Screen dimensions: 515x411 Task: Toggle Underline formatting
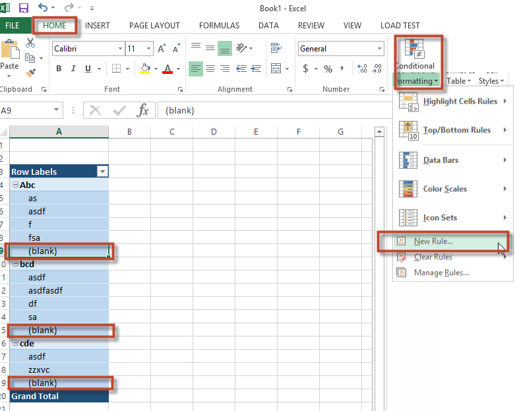(x=88, y=69)
